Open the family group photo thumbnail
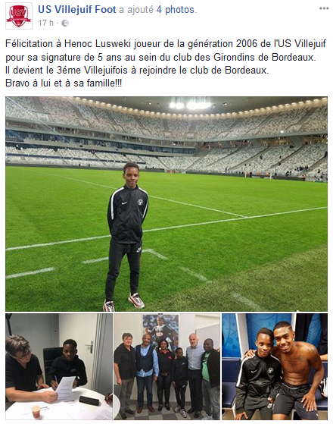Screen dimensions: 333x424 click(166, 366)
